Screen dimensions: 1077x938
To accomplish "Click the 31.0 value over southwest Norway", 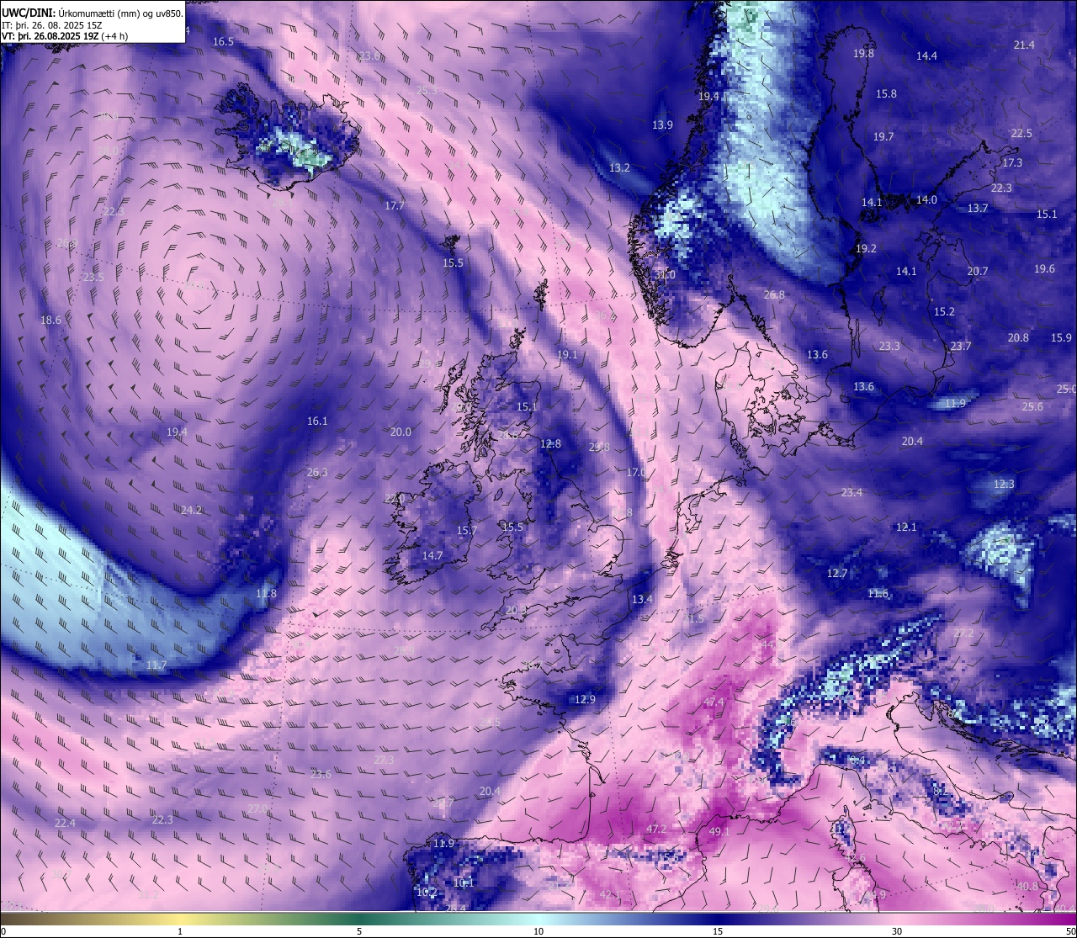I will [665, 275].
